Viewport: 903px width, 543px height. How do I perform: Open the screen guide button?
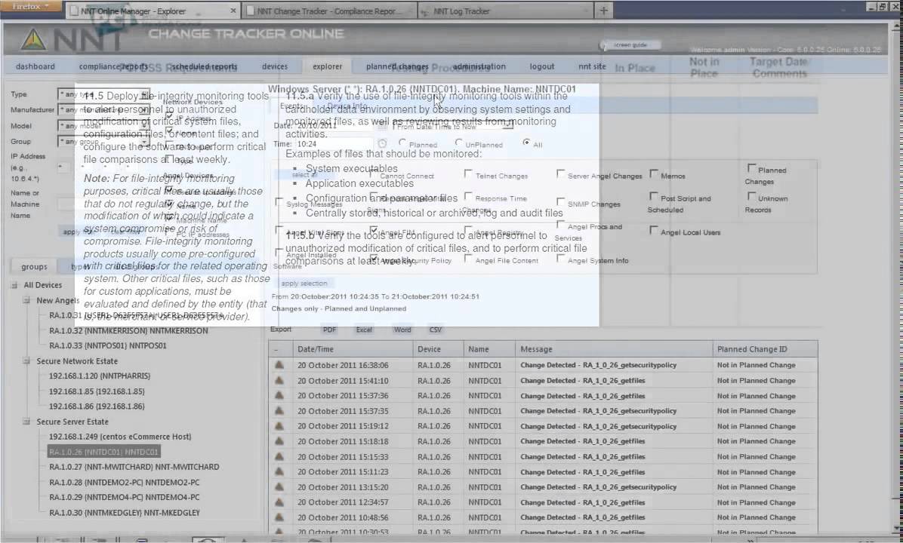(x=630, y=44)
